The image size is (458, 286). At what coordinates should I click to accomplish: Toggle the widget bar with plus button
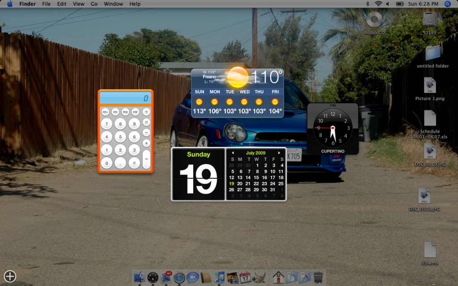[x=9, y=277]
